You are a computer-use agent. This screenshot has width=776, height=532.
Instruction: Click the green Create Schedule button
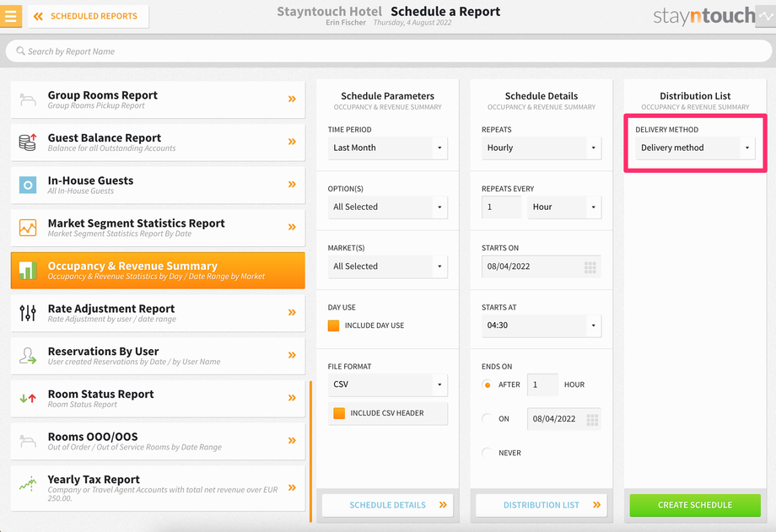[695, 505]
